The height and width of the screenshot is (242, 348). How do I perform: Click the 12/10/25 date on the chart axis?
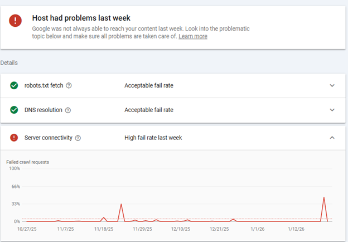pyautogui.click(x=180, y=229)
